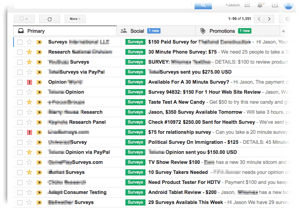This screenshot has height=209, width=301.
Task: Click the blue 1 new Social badge
Action: coord(154,31)
